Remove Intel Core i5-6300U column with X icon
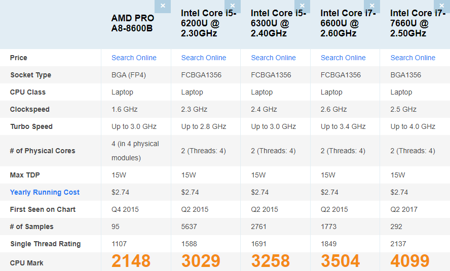This screenshot has height=271, width=450. 302,6
